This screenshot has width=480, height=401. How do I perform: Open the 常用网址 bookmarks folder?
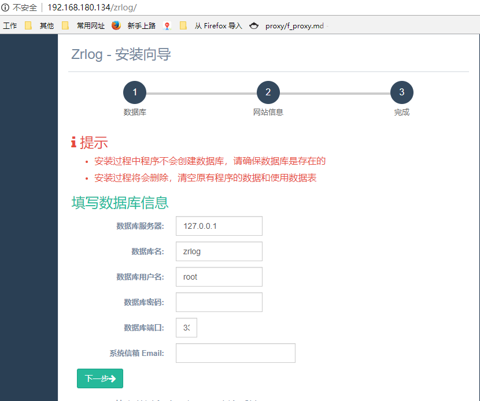[83, 26]
